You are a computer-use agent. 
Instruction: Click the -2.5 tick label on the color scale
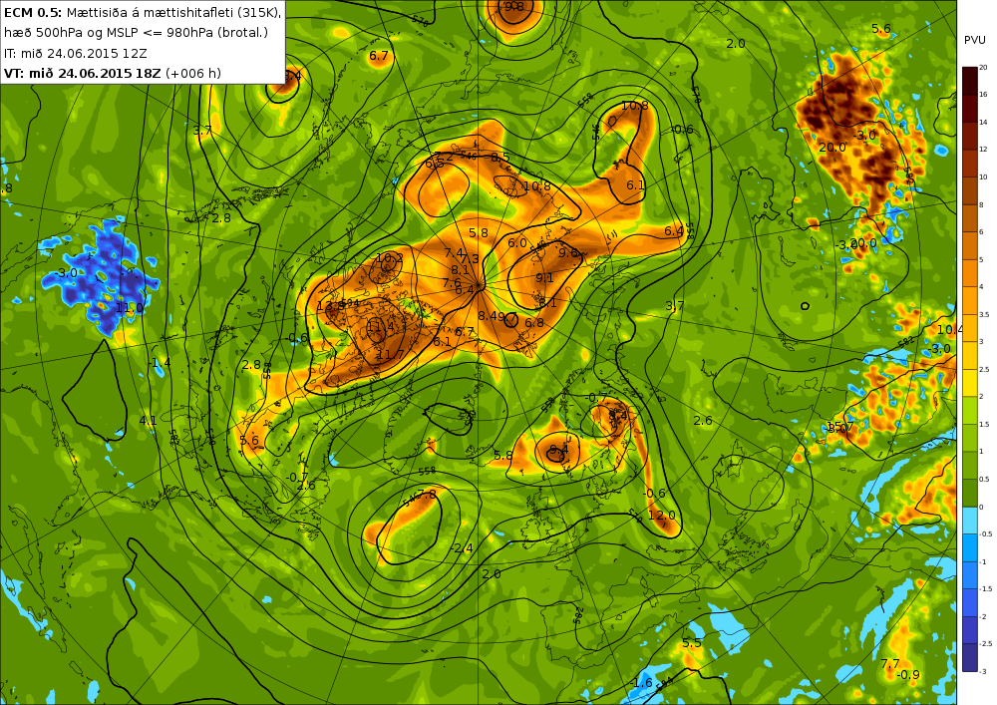coord(986,644)
